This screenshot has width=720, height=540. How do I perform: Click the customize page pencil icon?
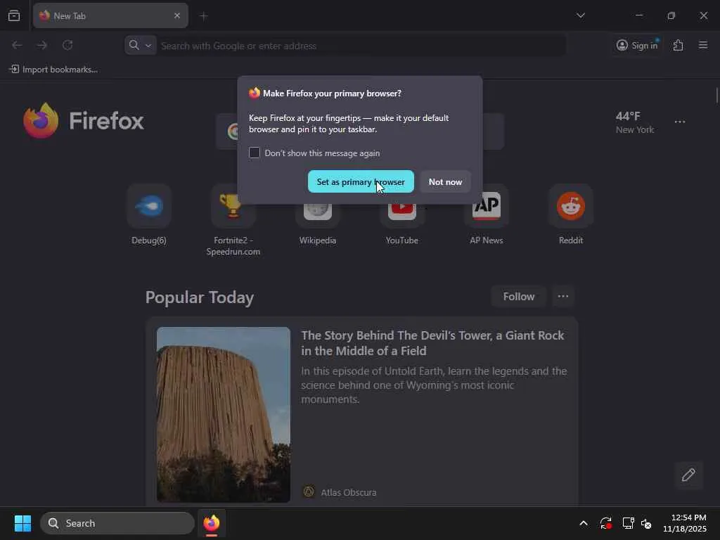(688, 475)
